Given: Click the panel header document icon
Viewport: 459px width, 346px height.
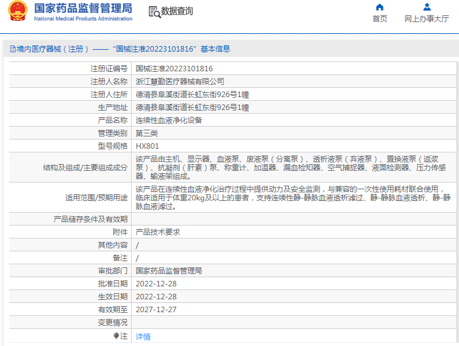Looking at the screenshot, I should [x=10, y=49].
